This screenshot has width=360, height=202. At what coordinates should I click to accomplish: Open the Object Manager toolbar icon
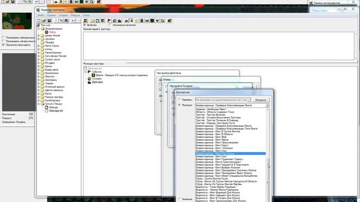pos(157,21)
